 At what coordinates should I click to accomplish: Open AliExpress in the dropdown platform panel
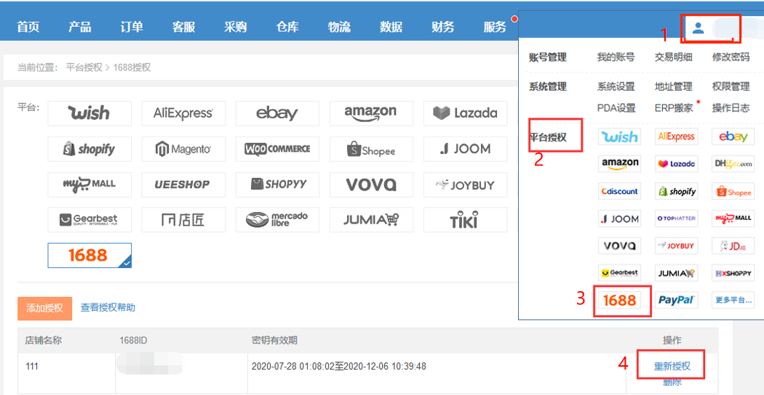pyautogui.click(x=676, y=137)
